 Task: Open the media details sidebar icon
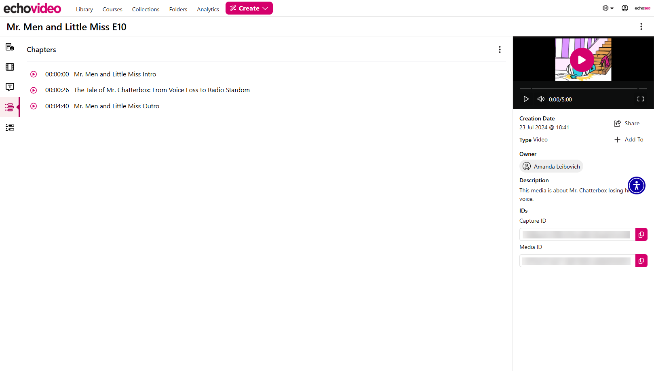point(10,47)
